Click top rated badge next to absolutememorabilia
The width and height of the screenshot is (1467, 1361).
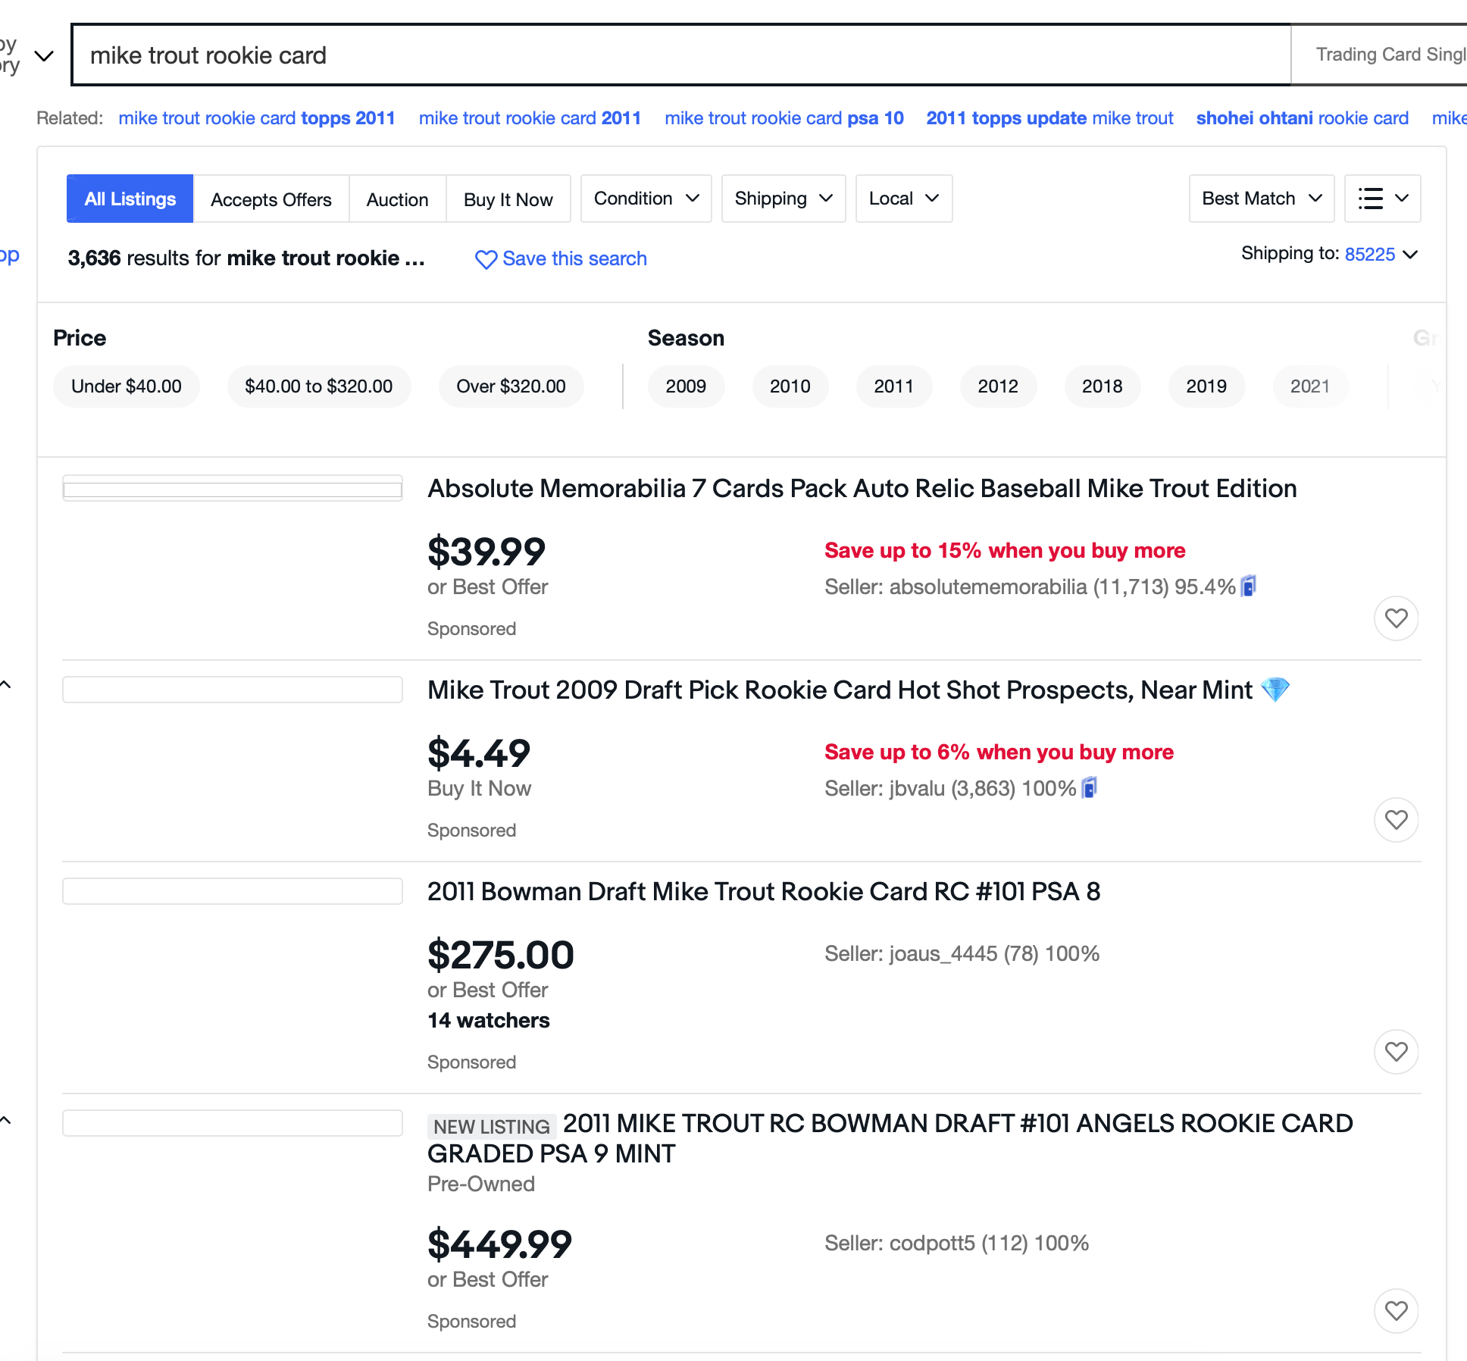pos(1248,587)
